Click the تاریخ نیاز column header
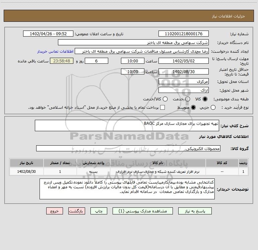This screenshot has height=250, width=258. click(x=26, y=163)
